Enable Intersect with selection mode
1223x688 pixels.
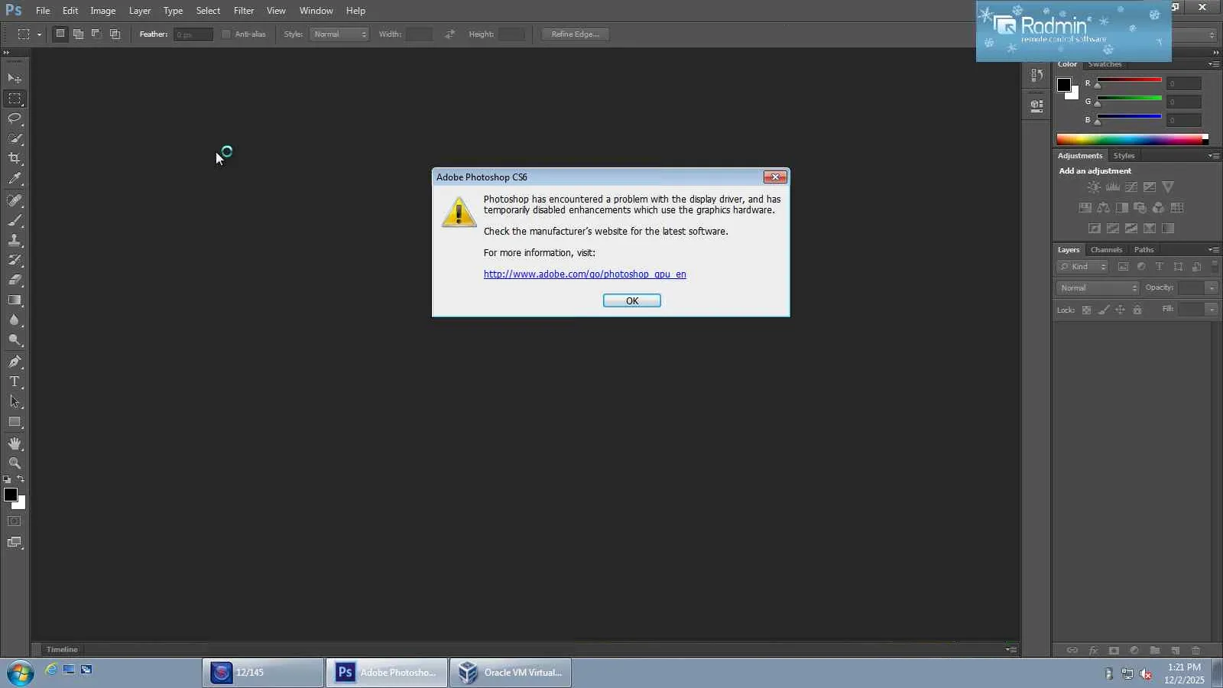coord(115,34)
